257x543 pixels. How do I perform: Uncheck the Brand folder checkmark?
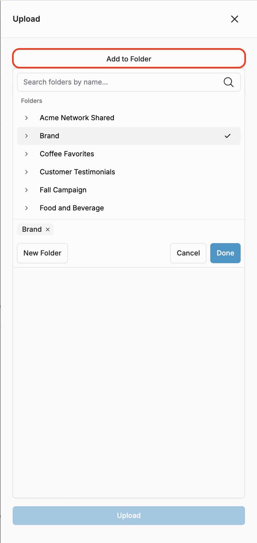pos(228,136)
